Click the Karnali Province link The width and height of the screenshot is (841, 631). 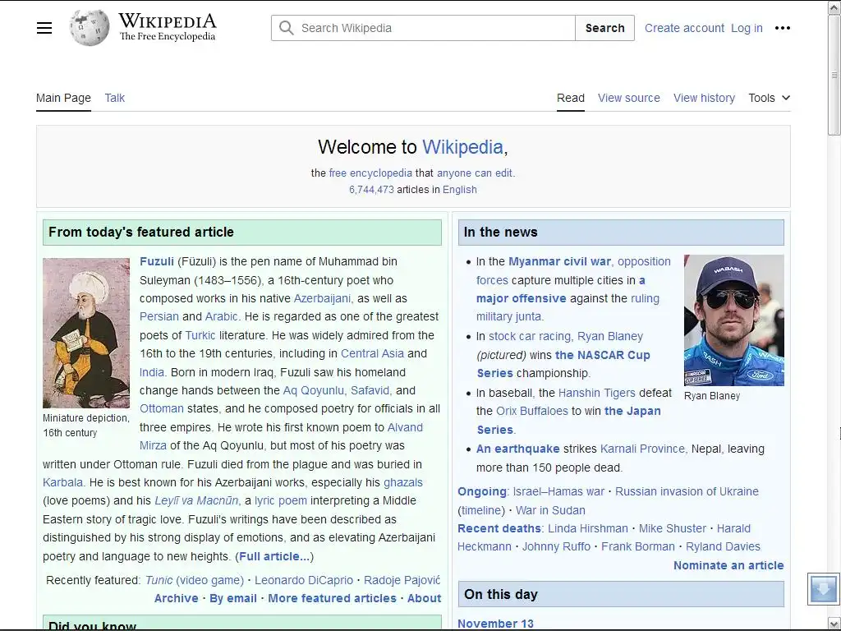[643, 449]
